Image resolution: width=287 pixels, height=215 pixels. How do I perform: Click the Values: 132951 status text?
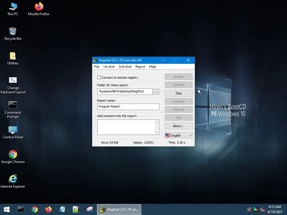pos(143,142)
